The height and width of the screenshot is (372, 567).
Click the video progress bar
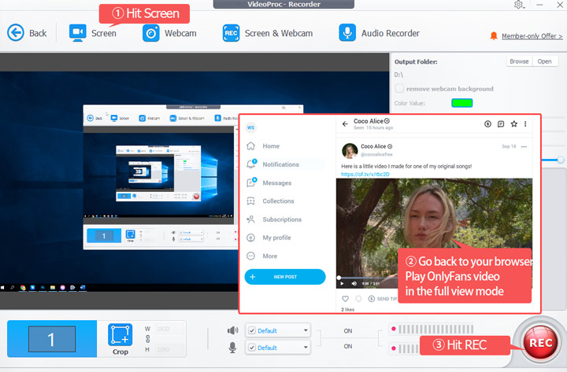[367, 278]
